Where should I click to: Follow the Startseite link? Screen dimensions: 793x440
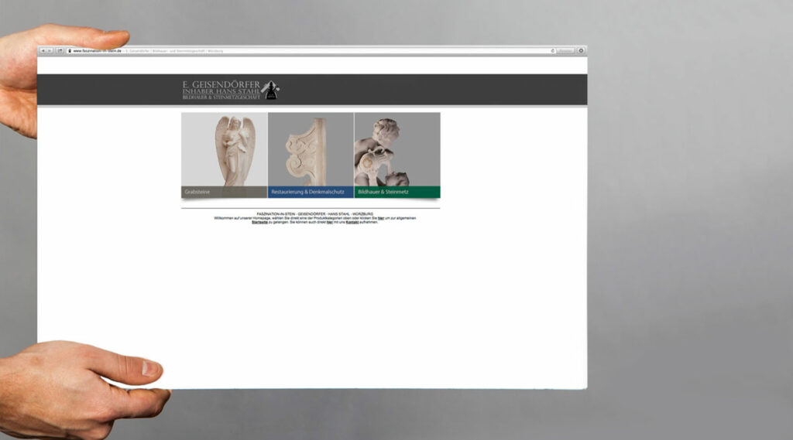259,222
